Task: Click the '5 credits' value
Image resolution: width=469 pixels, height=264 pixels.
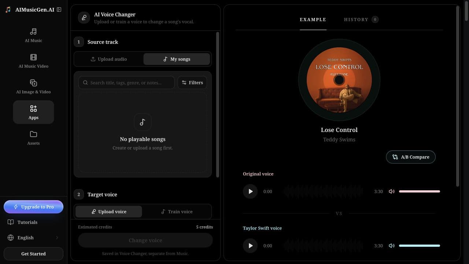Action: click(204, 227)
